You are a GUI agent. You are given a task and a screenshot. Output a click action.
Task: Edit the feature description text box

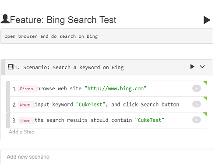(107, 36)
